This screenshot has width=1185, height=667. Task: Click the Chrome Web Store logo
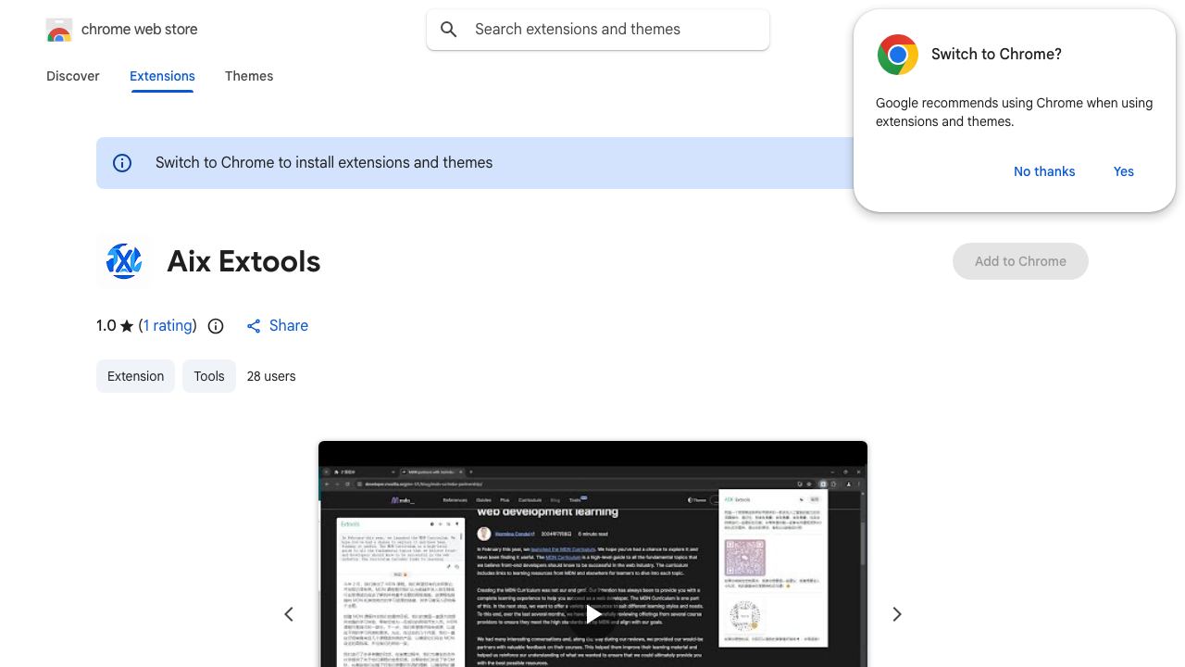pyautogui.click(x=59, y=30)
